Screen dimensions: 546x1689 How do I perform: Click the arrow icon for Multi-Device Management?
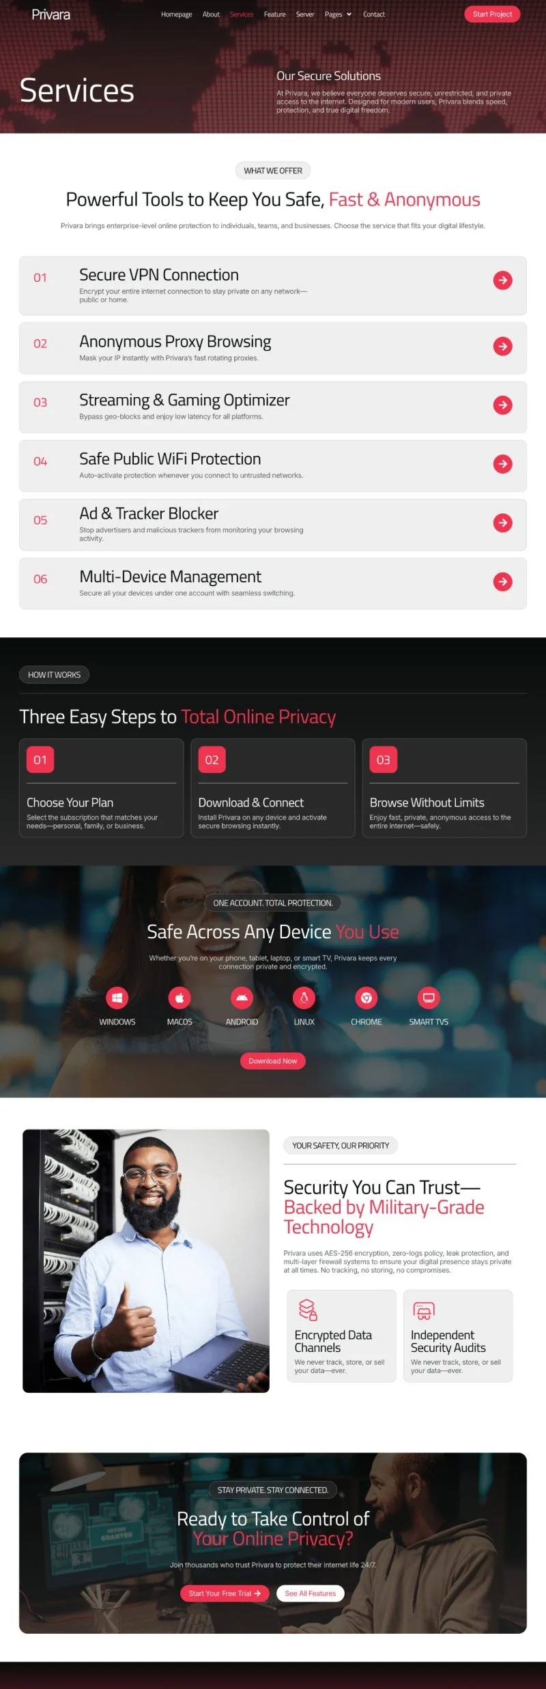click(503, 581)
